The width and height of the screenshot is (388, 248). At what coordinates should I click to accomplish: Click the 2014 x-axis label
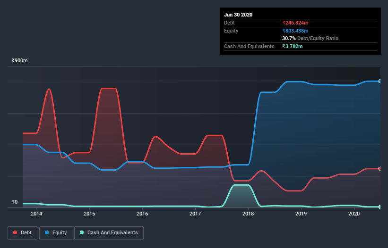pyautogui.click(x=36, y=214)
